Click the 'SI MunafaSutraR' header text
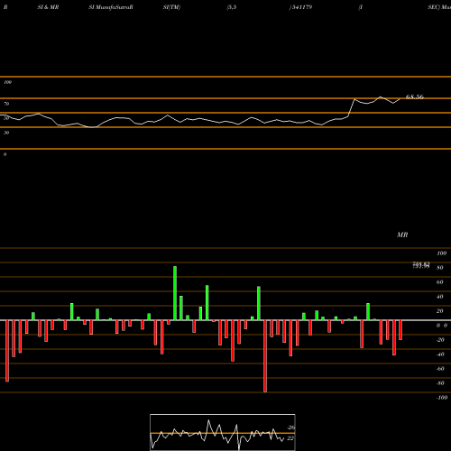Image resolution: width=451 pixels, height=451 pixels. coord(111,7)
